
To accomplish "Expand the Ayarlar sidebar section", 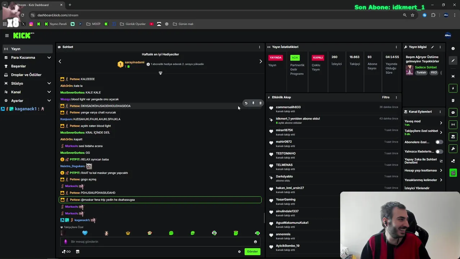I will coord(49,101).
